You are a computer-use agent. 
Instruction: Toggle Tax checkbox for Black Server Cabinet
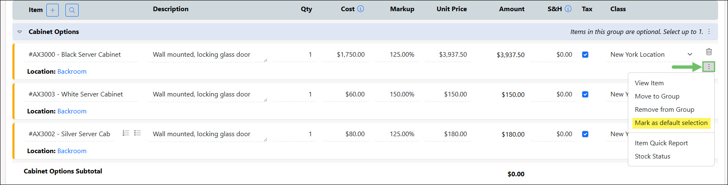pyautogui.click(x=585, y=55)
